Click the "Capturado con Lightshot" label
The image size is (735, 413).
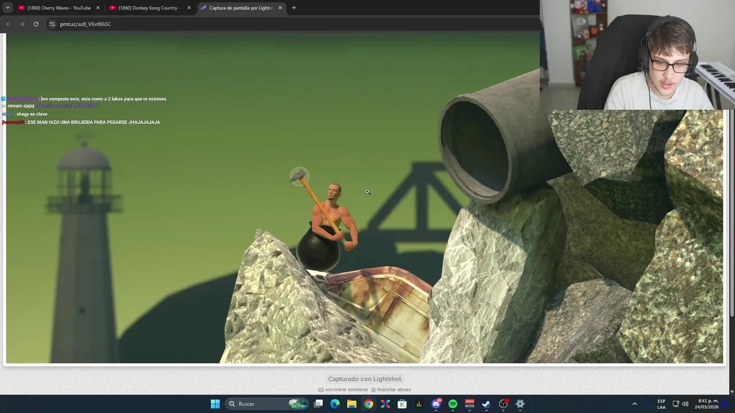click(x=365, y=379)
